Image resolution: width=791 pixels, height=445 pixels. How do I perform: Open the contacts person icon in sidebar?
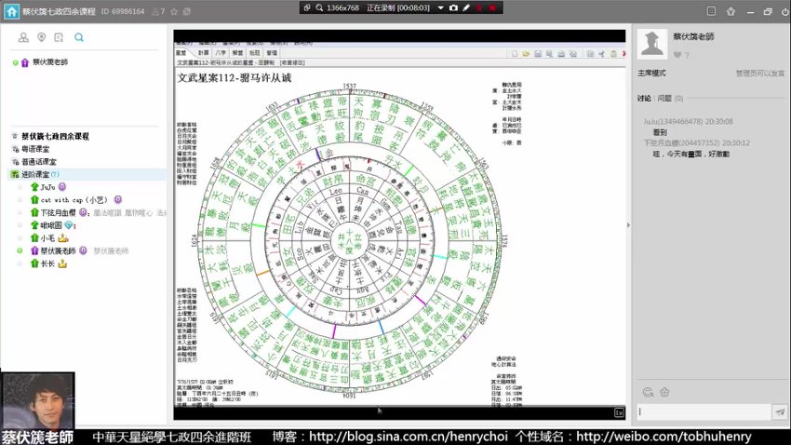[23, 37]
